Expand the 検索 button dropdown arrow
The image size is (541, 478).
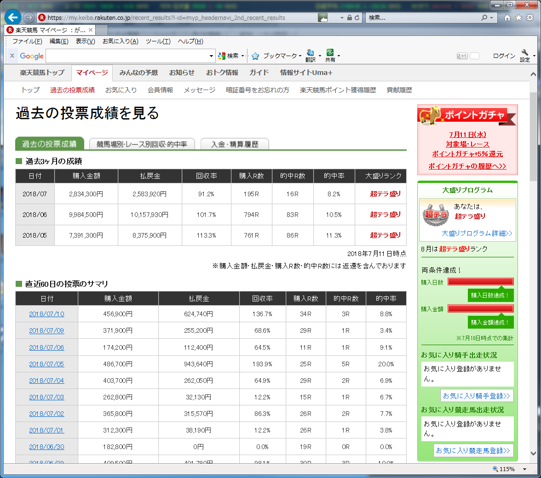pyautogui.click(x=242, y=56)
